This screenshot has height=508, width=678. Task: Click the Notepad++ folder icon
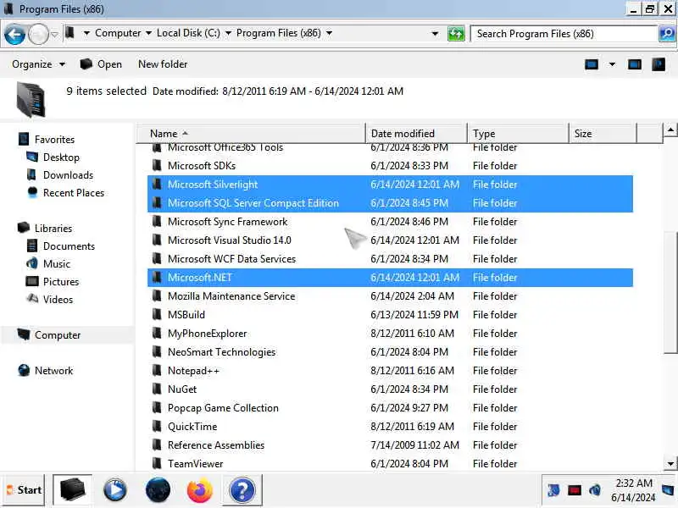pos(157,370)
